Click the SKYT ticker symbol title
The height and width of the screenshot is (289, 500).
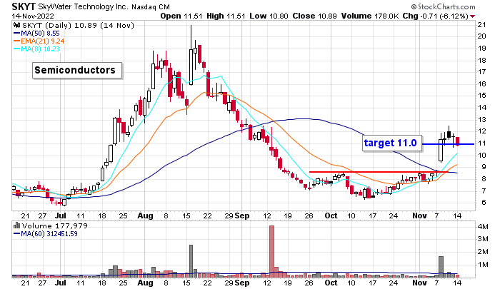tap(24, 6)
